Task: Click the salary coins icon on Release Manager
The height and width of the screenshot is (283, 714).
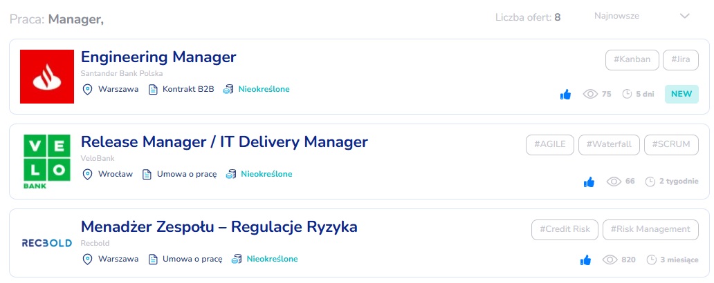Action: 232,175
